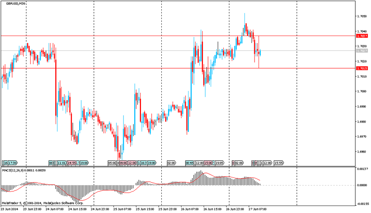The width and height of the screenshot is (371, 213).
Task: Click the MetaTrader 5 copyright text
Action: click(43, 203)
